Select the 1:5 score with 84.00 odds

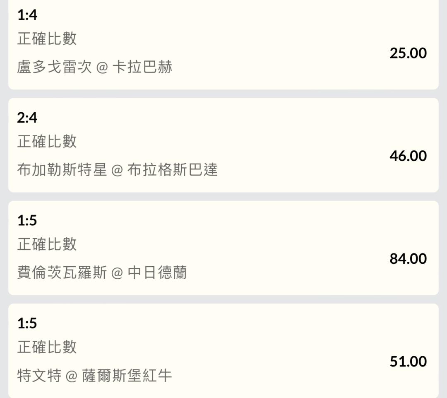pyautogui.click(x=223, y=248)
